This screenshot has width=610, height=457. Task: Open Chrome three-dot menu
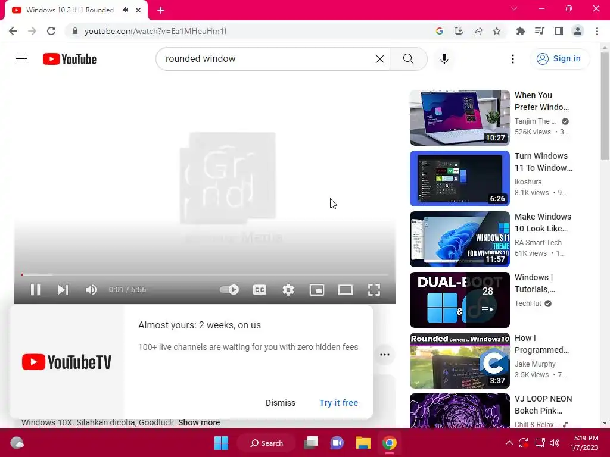tap(597, 31)
